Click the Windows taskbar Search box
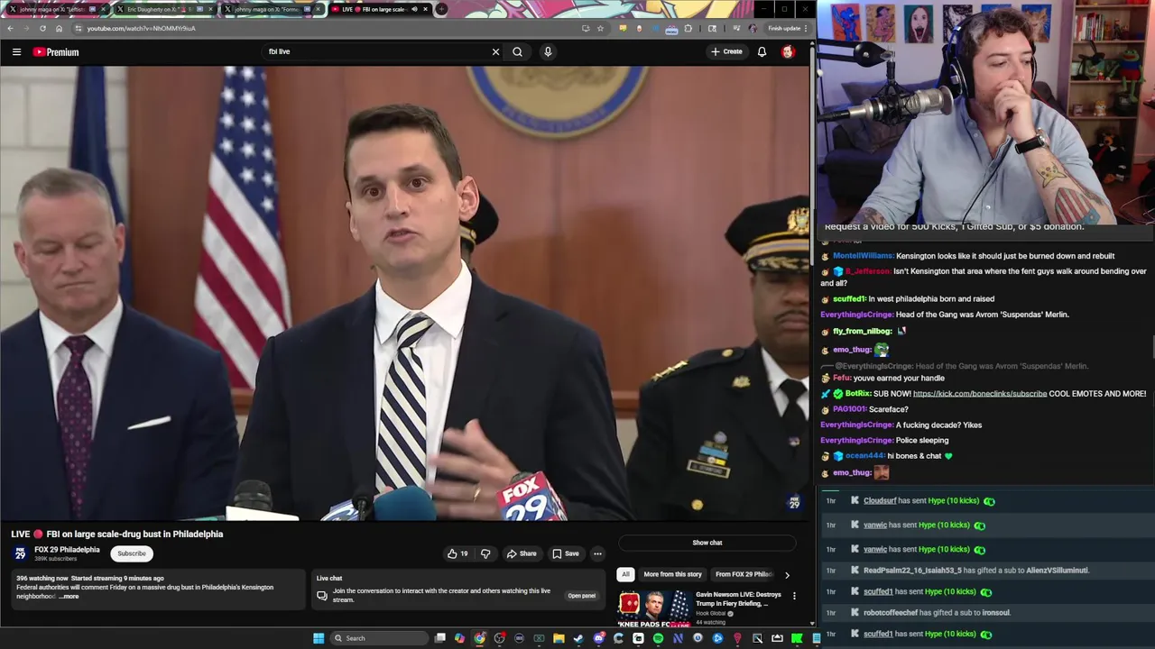This screenshot has height=649, width=1155. click(x=380, y=638)
